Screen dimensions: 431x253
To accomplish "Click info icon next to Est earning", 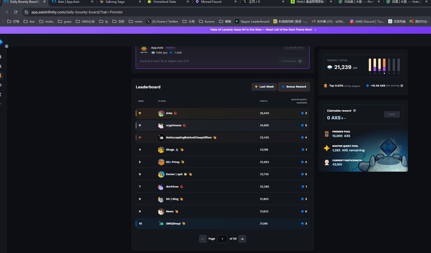I will 402,86.
